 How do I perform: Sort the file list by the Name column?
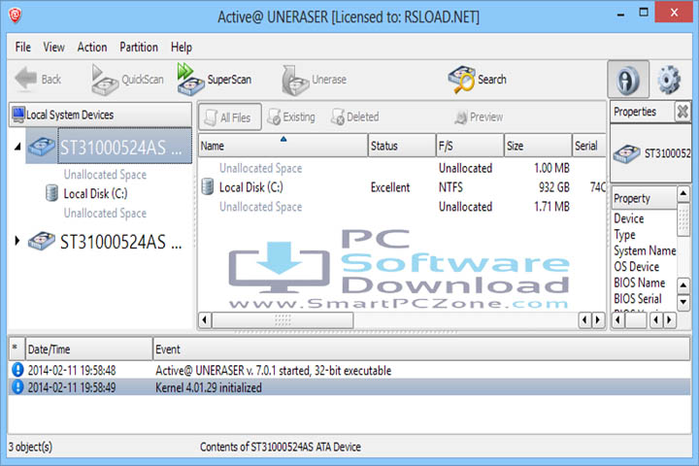tap(283, 146)
